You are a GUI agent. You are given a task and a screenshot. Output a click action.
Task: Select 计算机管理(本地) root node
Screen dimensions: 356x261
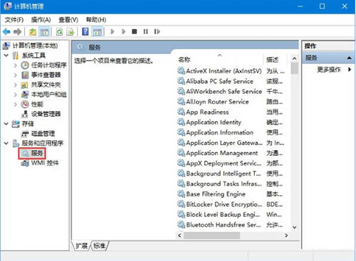pyautogui.click(x=35, y=46)
